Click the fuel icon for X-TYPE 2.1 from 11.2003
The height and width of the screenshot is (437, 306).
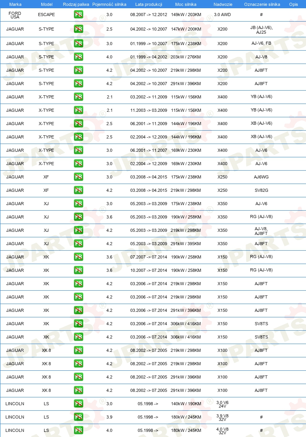point(79,110)
